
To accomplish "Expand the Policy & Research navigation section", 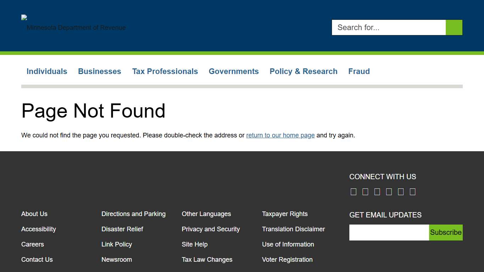I will [303, 71].
